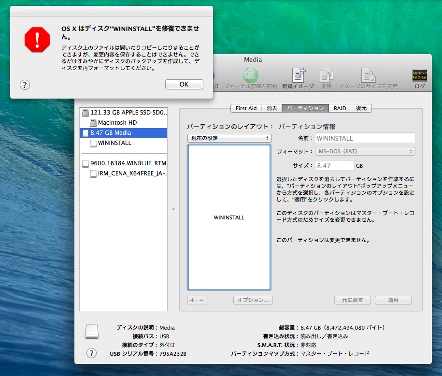Click the help button at the window's bottom left
Image resolution: width=442 pixels, height=376 pixels.
[x=91, y=353]
